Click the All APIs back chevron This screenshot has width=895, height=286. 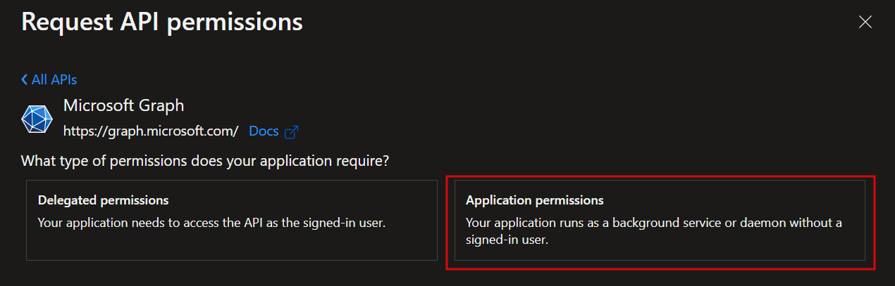25,79
